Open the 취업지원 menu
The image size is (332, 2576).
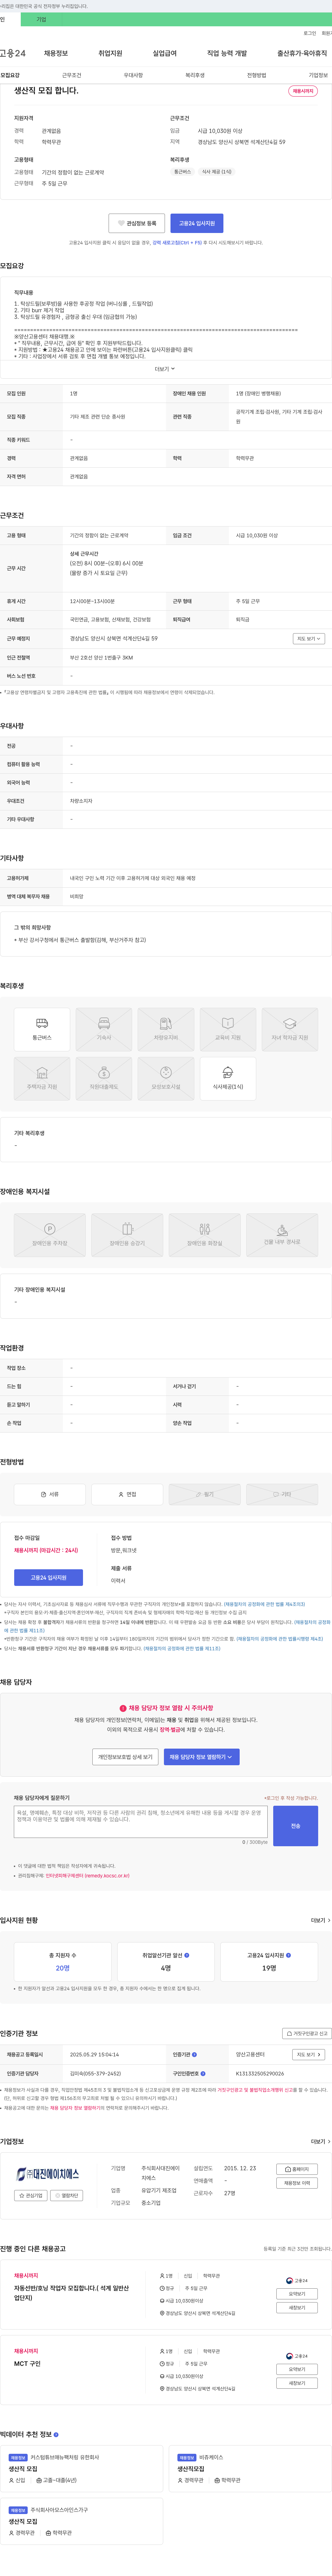click(x=110, y=53)
